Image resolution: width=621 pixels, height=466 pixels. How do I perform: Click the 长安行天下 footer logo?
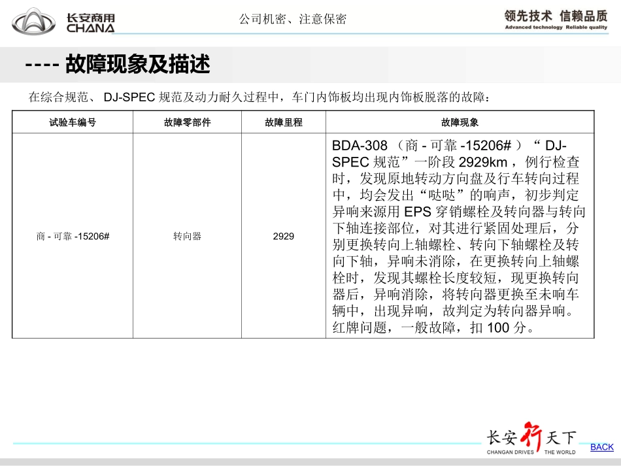point(531,439)
